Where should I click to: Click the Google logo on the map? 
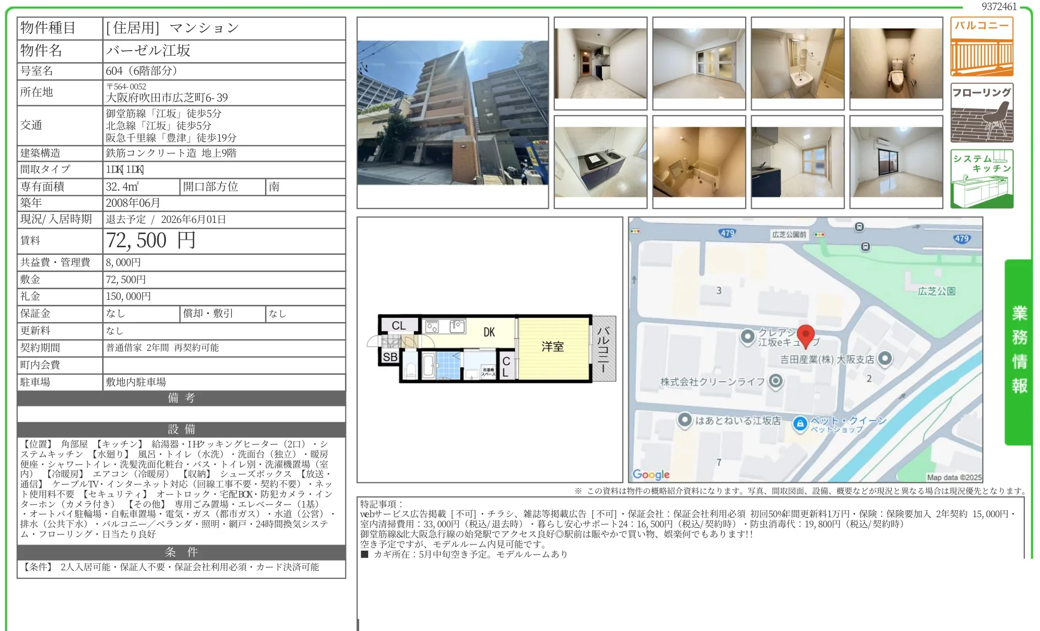[651, 474]
